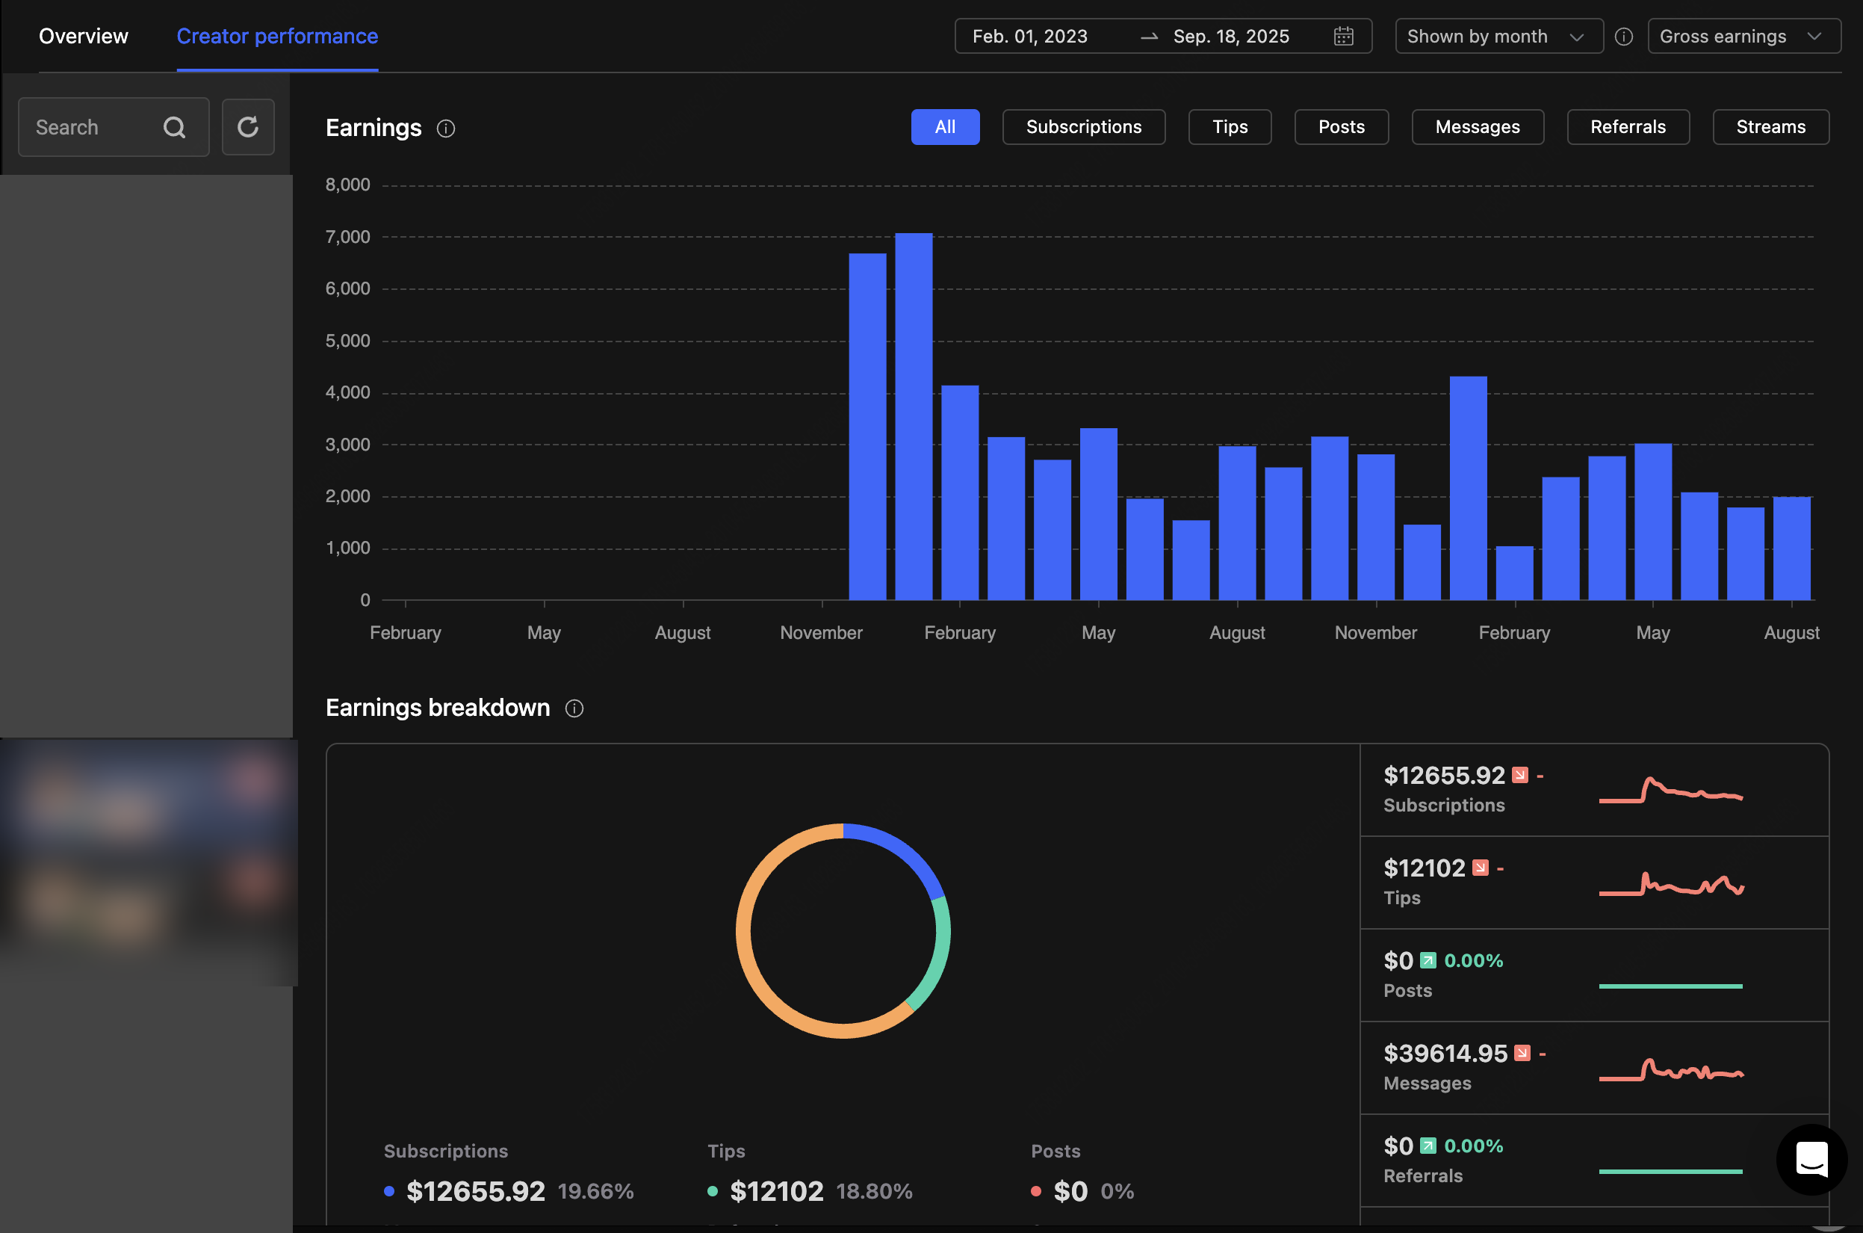
Task: Filter earnings by Tips
Action: 1230,127
